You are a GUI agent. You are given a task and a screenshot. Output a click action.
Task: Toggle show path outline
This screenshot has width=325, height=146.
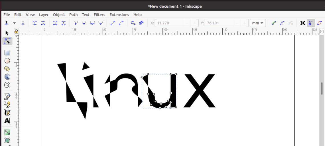coord(319,23)
